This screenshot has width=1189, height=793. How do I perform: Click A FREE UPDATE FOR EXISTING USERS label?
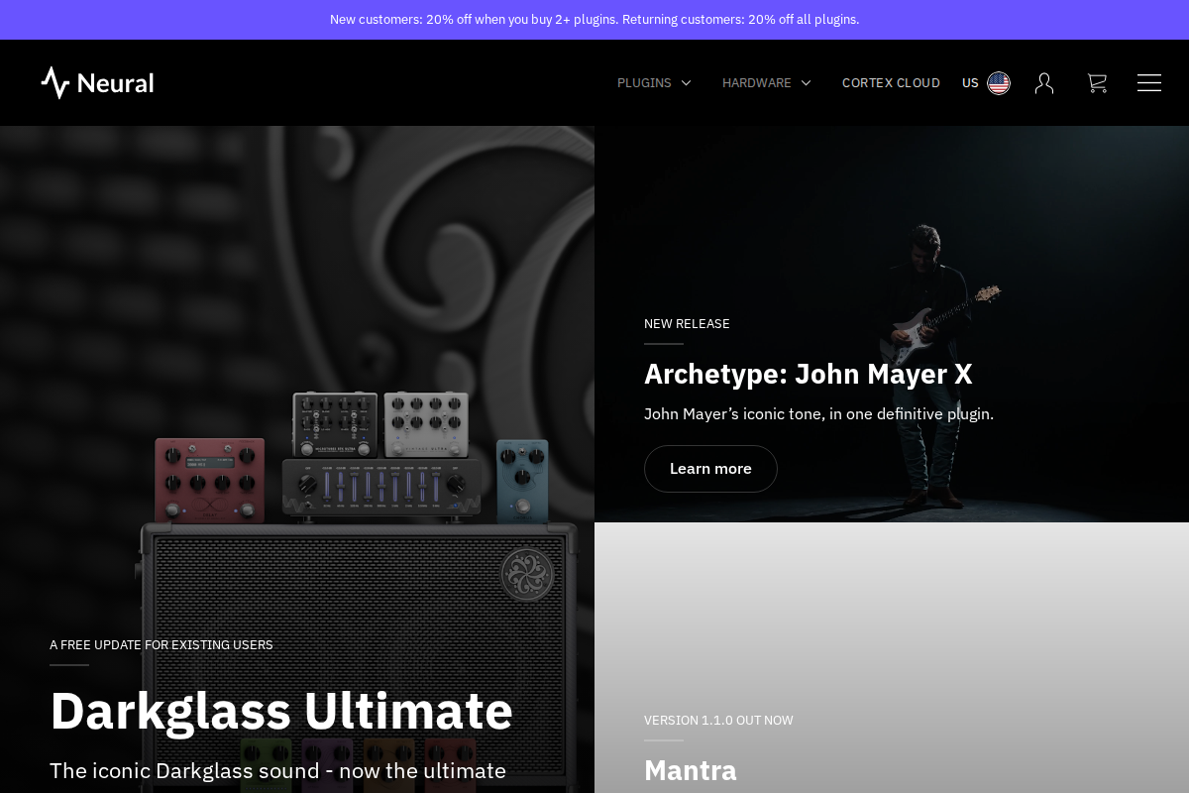click(162, 645)
